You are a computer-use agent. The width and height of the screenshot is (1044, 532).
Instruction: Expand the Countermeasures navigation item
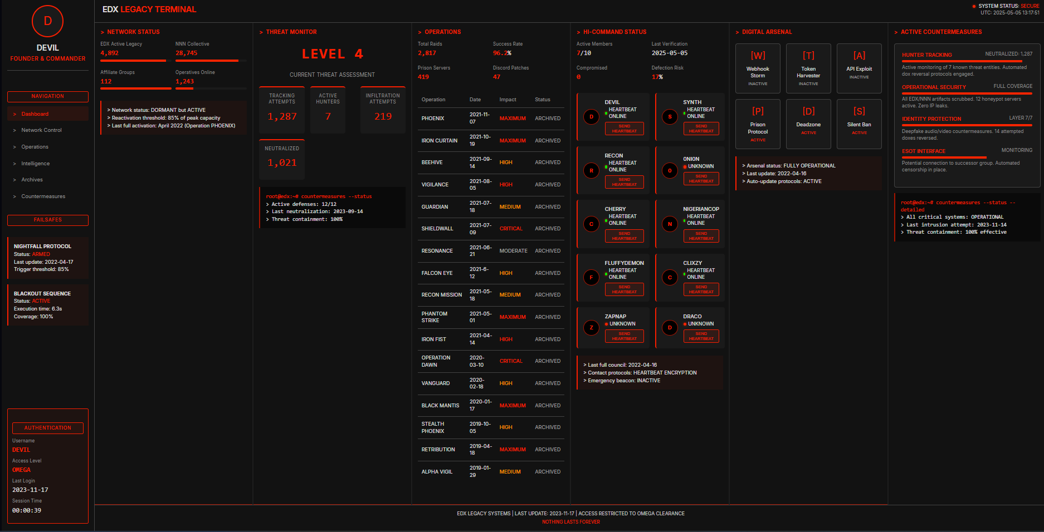[43, 196]
